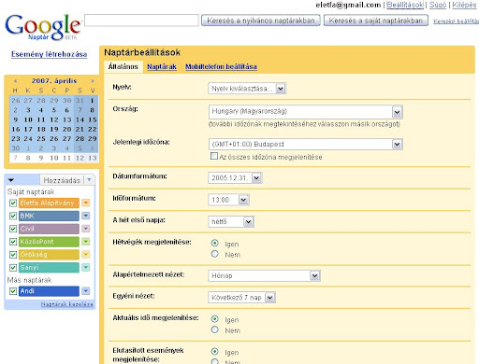Open the Egyéni nézet dropdown

pyautogui.click(x=241, y=298)
